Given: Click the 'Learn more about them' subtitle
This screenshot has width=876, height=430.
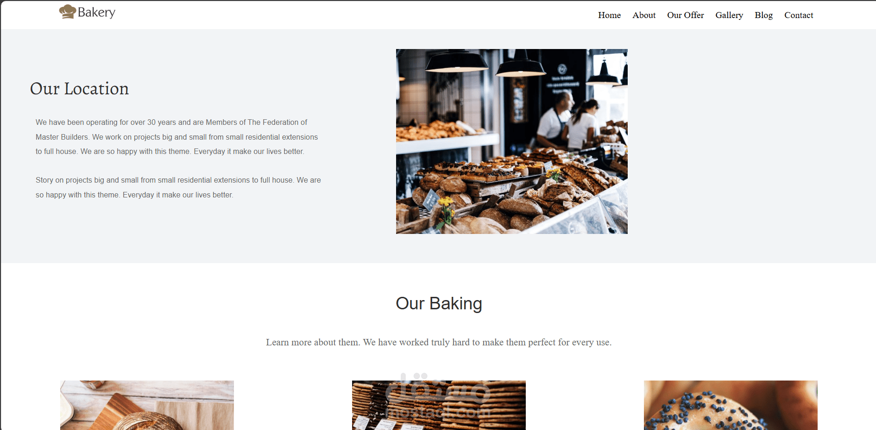Looking at the screenshot, I should coord(439,343).
